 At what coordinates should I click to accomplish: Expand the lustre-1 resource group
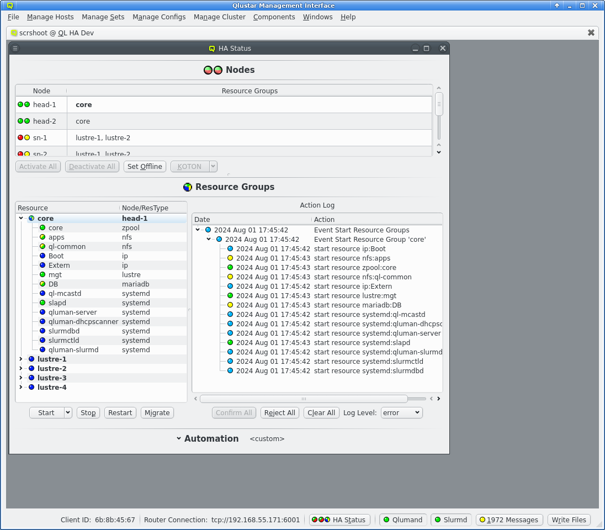(21, 359)
